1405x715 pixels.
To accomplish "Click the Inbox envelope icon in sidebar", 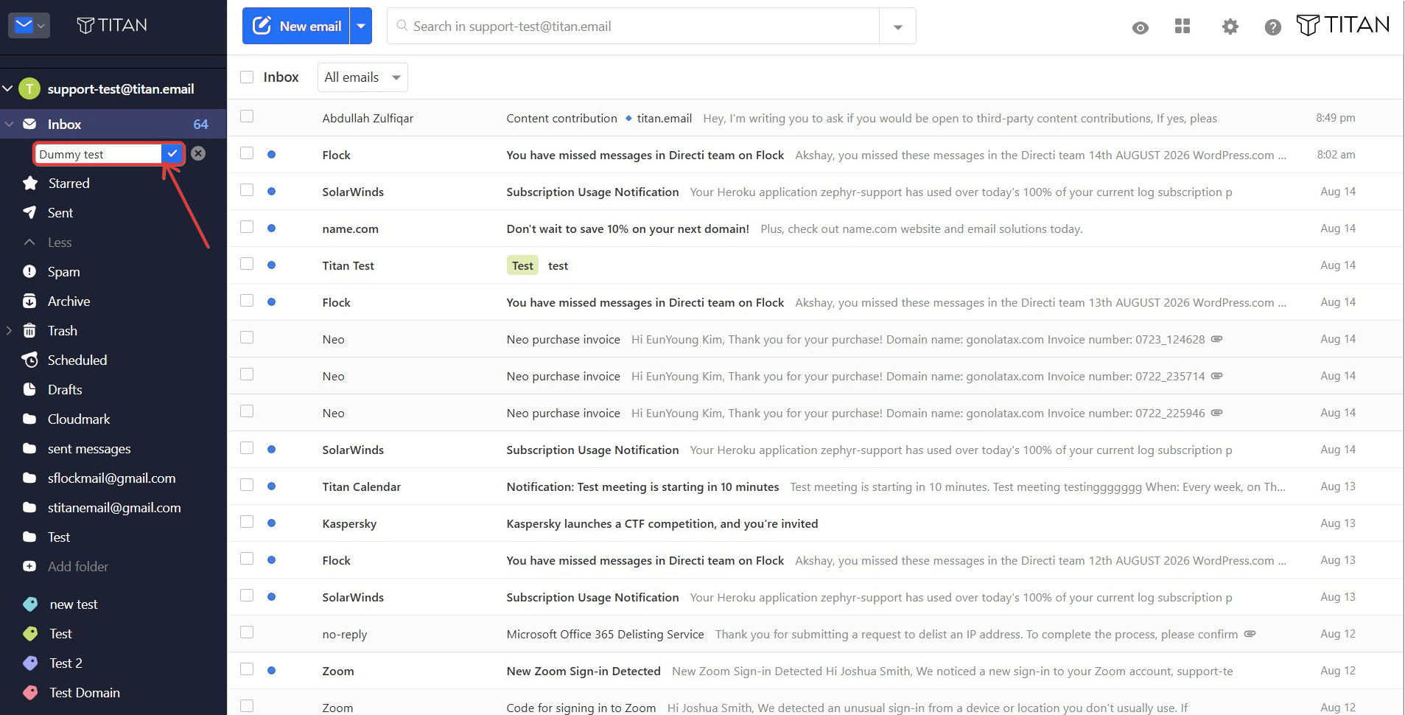I will (x=29, y=124).
